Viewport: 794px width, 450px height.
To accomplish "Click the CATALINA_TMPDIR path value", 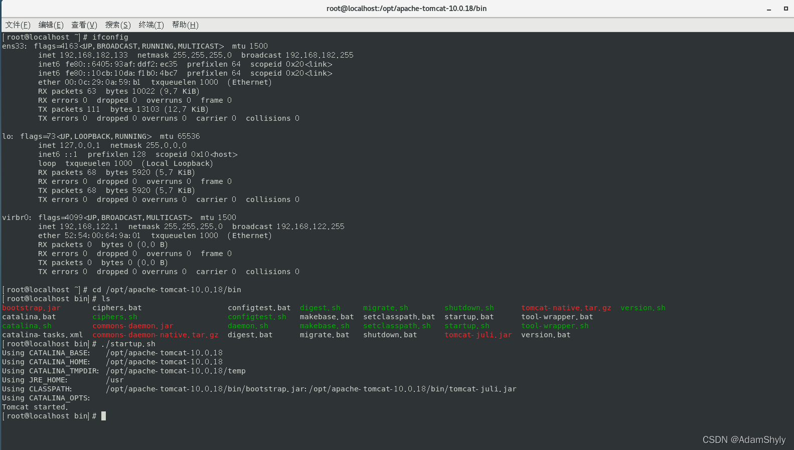I will (x=176, y=371).
